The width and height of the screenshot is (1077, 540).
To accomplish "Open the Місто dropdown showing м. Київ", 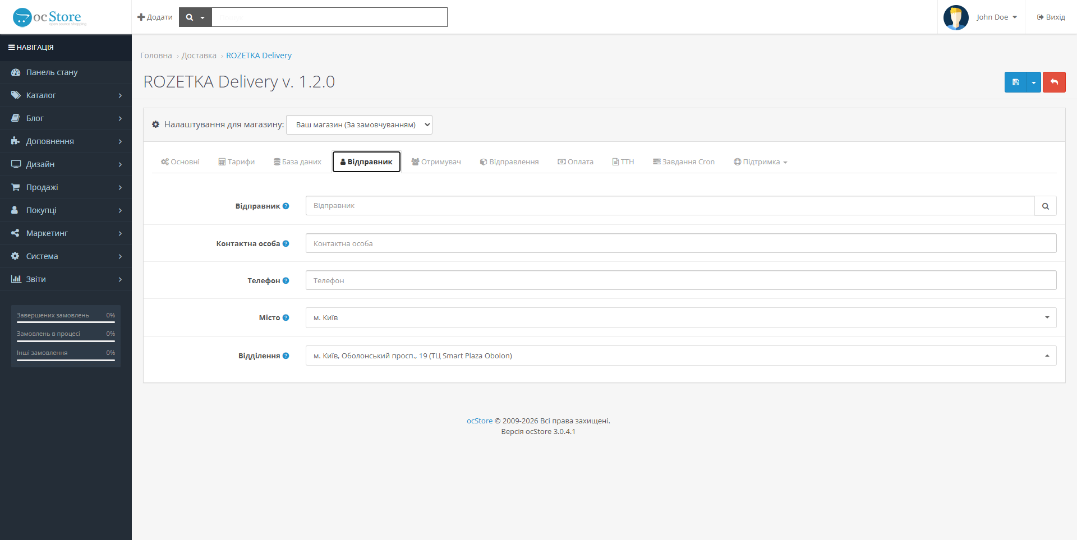I will (x=681, y=318).
